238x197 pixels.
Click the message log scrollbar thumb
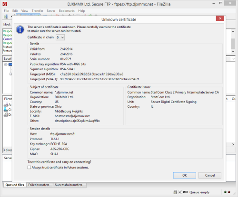[x=233, y=44]
